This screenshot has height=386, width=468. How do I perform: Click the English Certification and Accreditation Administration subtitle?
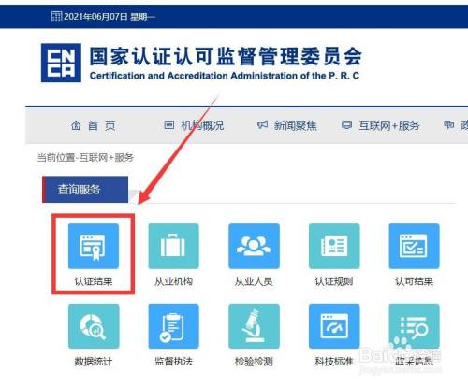click(225, 76)
